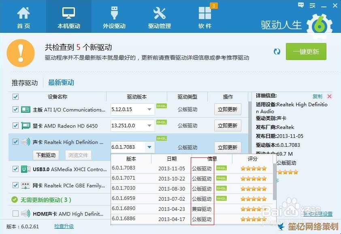
Task: Click the 评分 column header in dropdown
Action: pos(252,159)
